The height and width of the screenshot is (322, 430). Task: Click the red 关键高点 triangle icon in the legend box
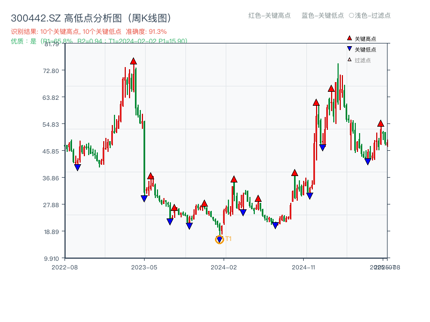348,39
